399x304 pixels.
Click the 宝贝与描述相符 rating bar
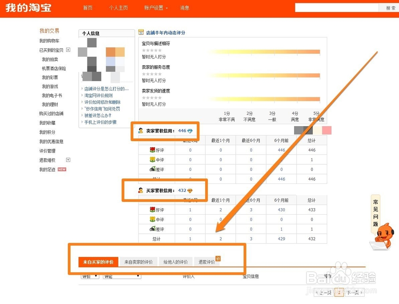click(264, 52)
